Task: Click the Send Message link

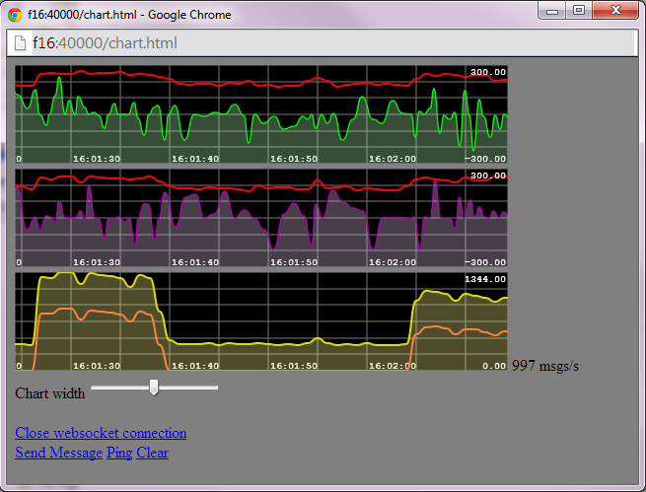Action: [58, 453]
